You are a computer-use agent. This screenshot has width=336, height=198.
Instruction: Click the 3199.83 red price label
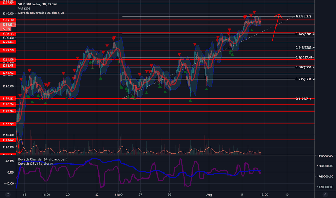[x=8, y=99]
